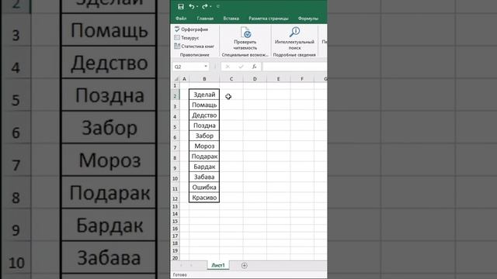Undo the last action

pos(192,7)
